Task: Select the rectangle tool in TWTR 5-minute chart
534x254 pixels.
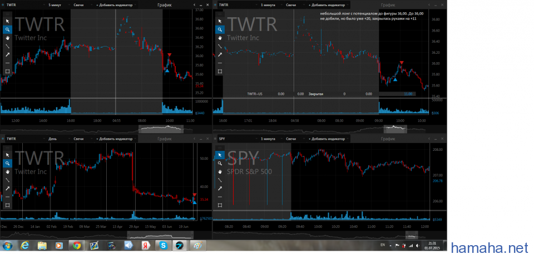Action: (x=7, y=72)
